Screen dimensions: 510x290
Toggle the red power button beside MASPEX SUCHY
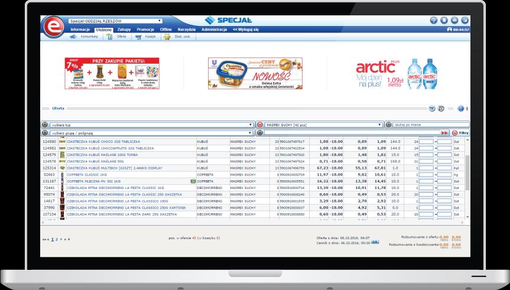[259, 125]
